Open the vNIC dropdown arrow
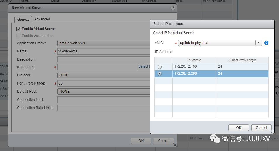This screenshot has width=279, height=151. [259, 43]
